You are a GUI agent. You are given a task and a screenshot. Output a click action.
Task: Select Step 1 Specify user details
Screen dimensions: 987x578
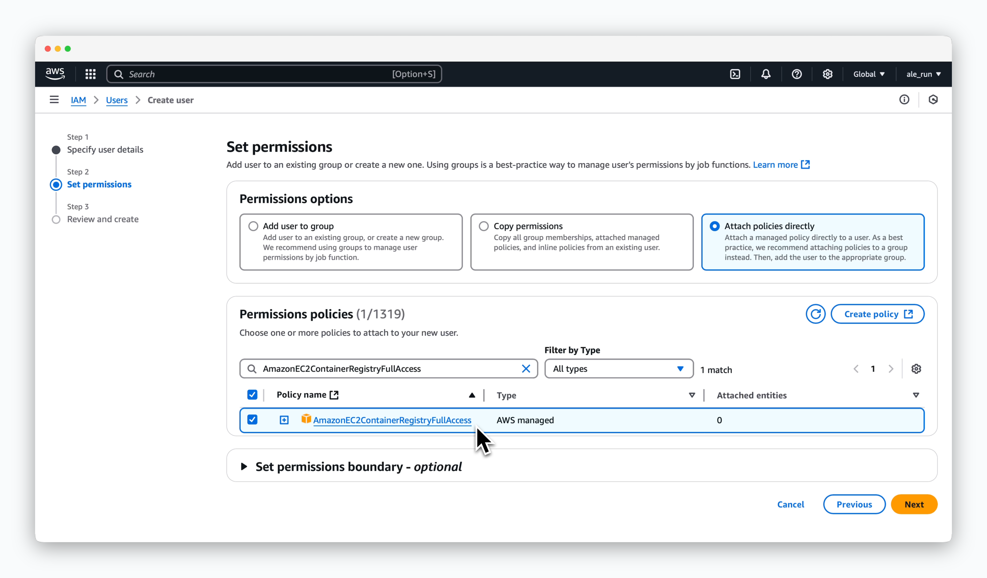click(x=105, y=150)
